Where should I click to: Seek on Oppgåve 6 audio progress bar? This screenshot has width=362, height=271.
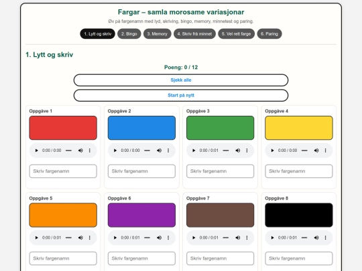[147, 238]
